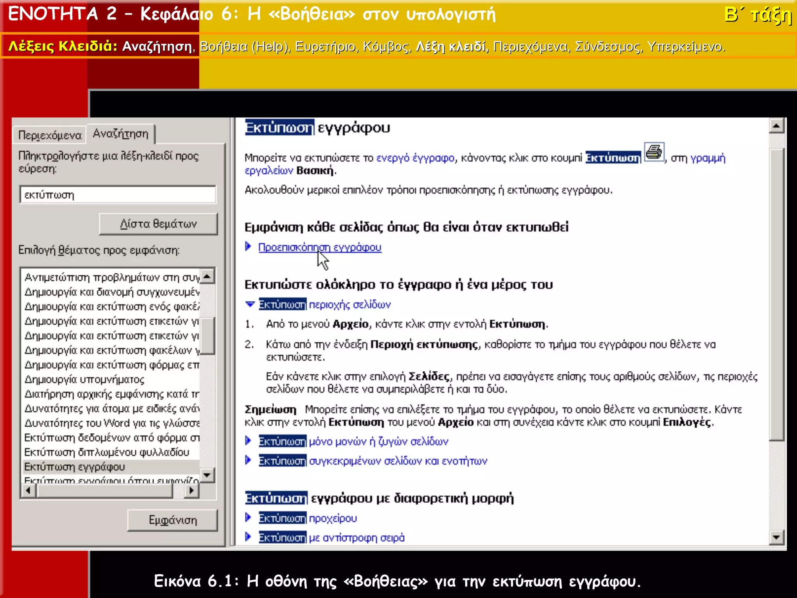Select the Αναζήτηση tab
Viewport: 797px width, 598px height.
coord(121,134)
